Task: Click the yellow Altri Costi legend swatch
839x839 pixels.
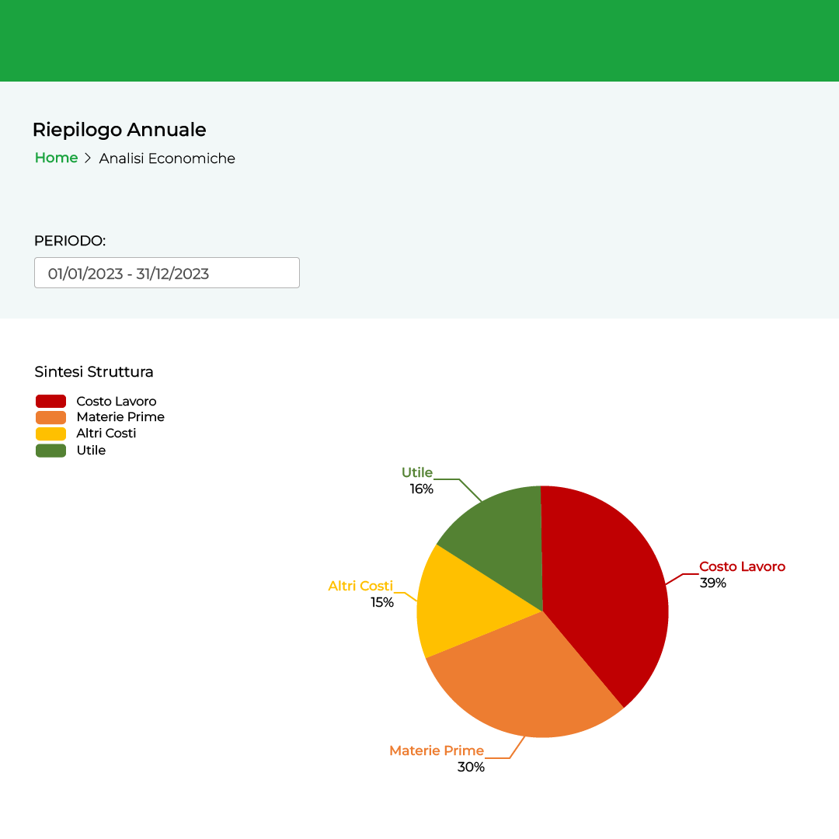Action: pos(50,433)
